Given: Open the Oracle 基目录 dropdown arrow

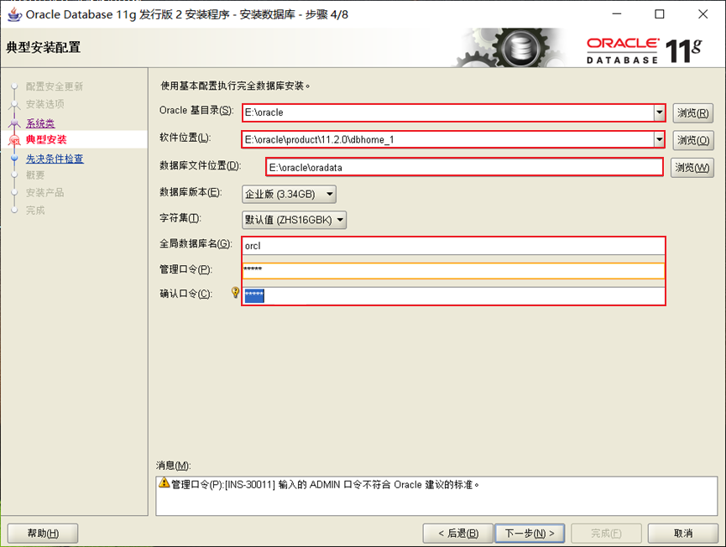Looking at the screenshot, I should tap(658, 112).
